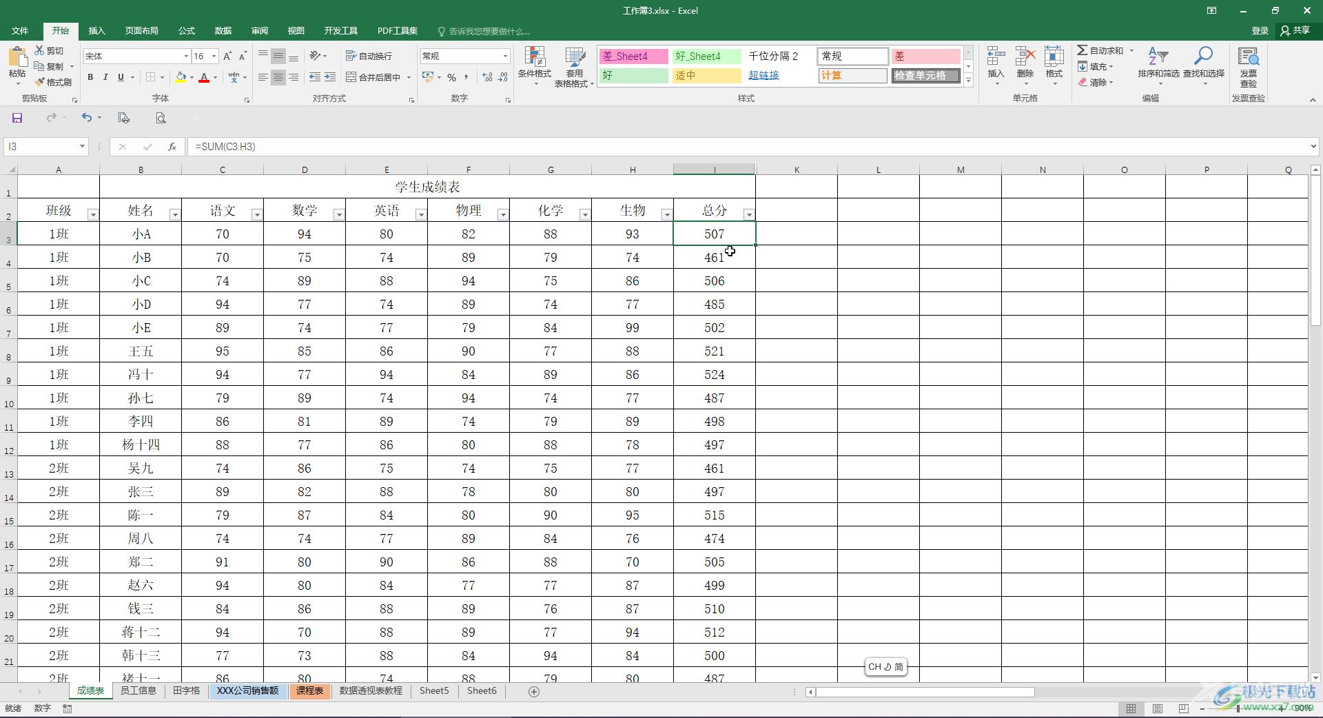
Task: Click the 合并后居中 (Merge & Center) button
Action: (373, 77)
